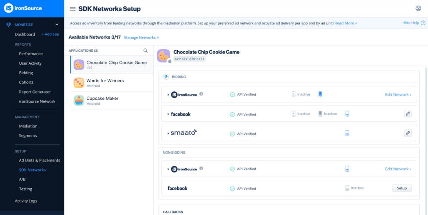The image size is (428, 215).
Task: Go to Performance reports in sidebar
Action: pyautogui.click(x=31, y=54)
